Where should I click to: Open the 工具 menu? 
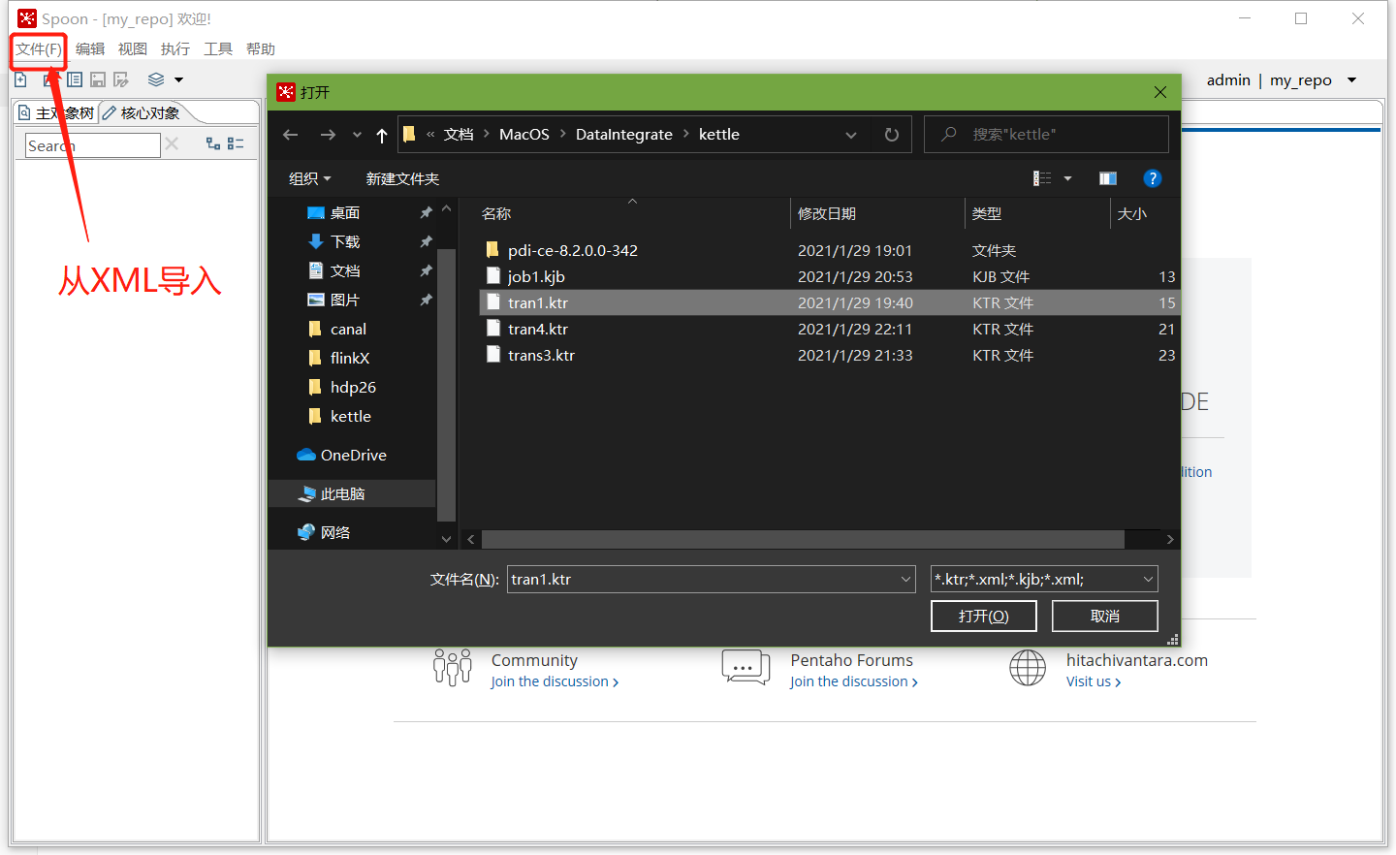(x=218, y=49)
